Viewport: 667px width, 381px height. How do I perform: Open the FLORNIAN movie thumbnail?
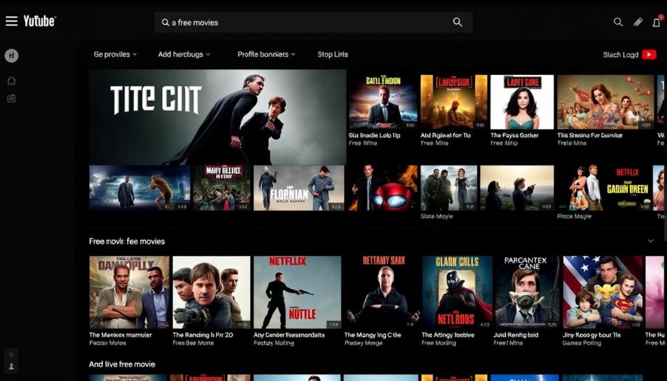point(298,188)
